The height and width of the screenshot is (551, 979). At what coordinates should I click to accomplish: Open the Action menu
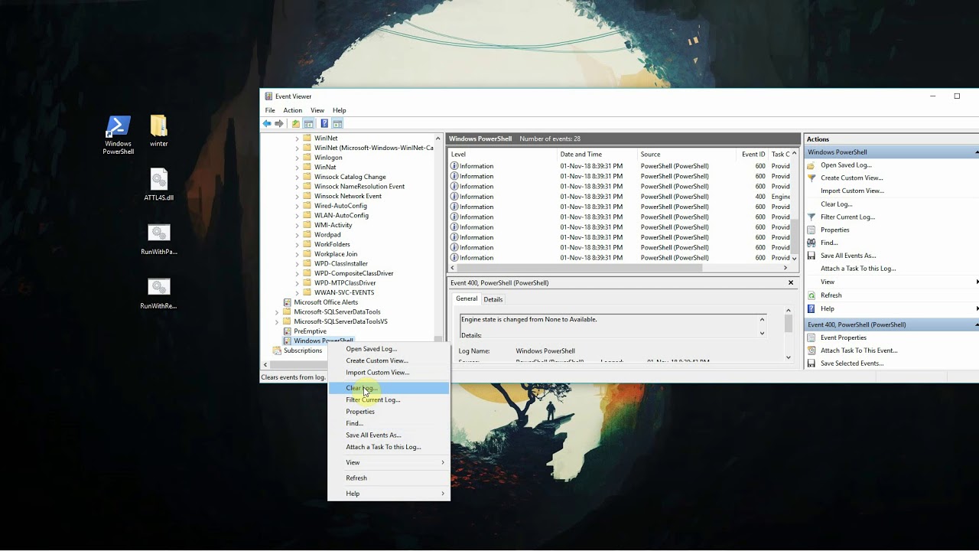pos(293,110)
